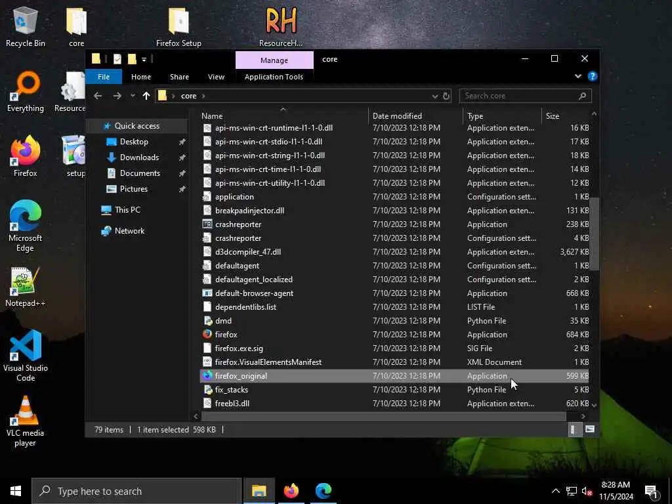The image size is (672, 504).
Task: Open the core folder on desktop
Action: tap(76, 26)
